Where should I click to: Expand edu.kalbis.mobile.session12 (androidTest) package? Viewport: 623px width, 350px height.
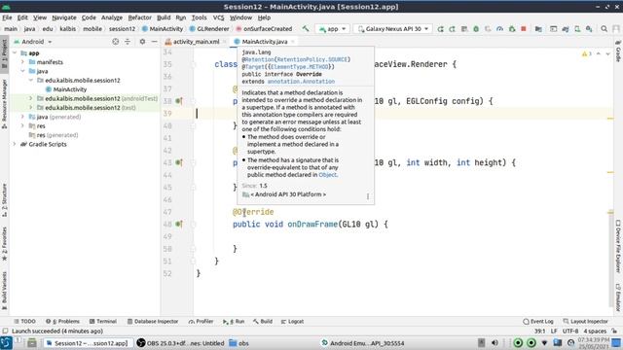(31, 98)
